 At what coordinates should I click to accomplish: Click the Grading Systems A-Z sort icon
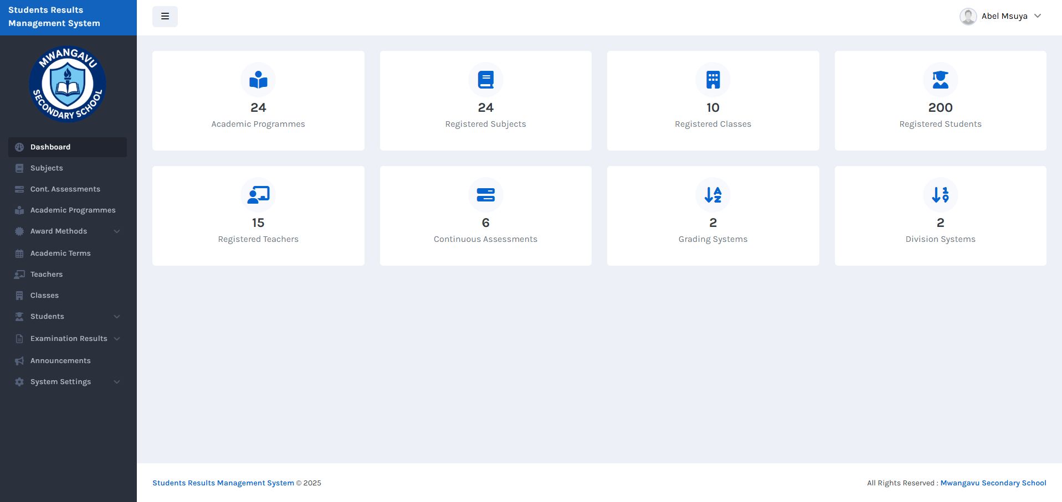click(713, 195)
